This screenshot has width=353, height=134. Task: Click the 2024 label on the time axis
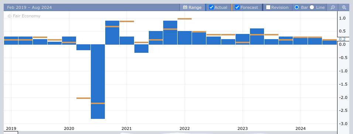click(x=301, y=128)
